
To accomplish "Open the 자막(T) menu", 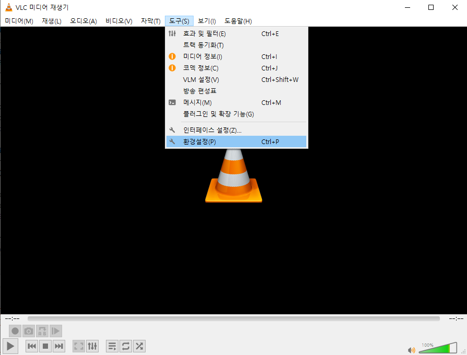I will pos(150,21).
